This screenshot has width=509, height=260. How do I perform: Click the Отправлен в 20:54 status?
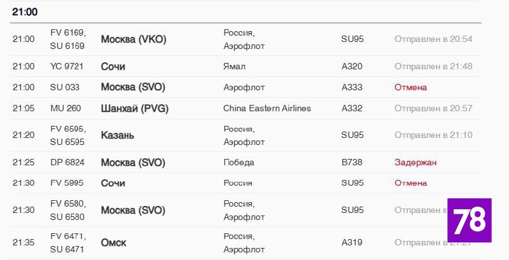coord(433,39)
